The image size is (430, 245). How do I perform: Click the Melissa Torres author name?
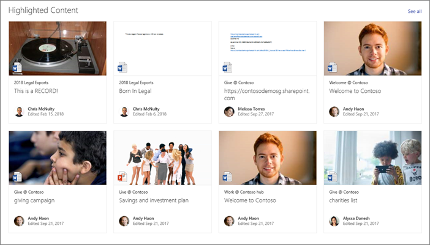coord(251,109)
